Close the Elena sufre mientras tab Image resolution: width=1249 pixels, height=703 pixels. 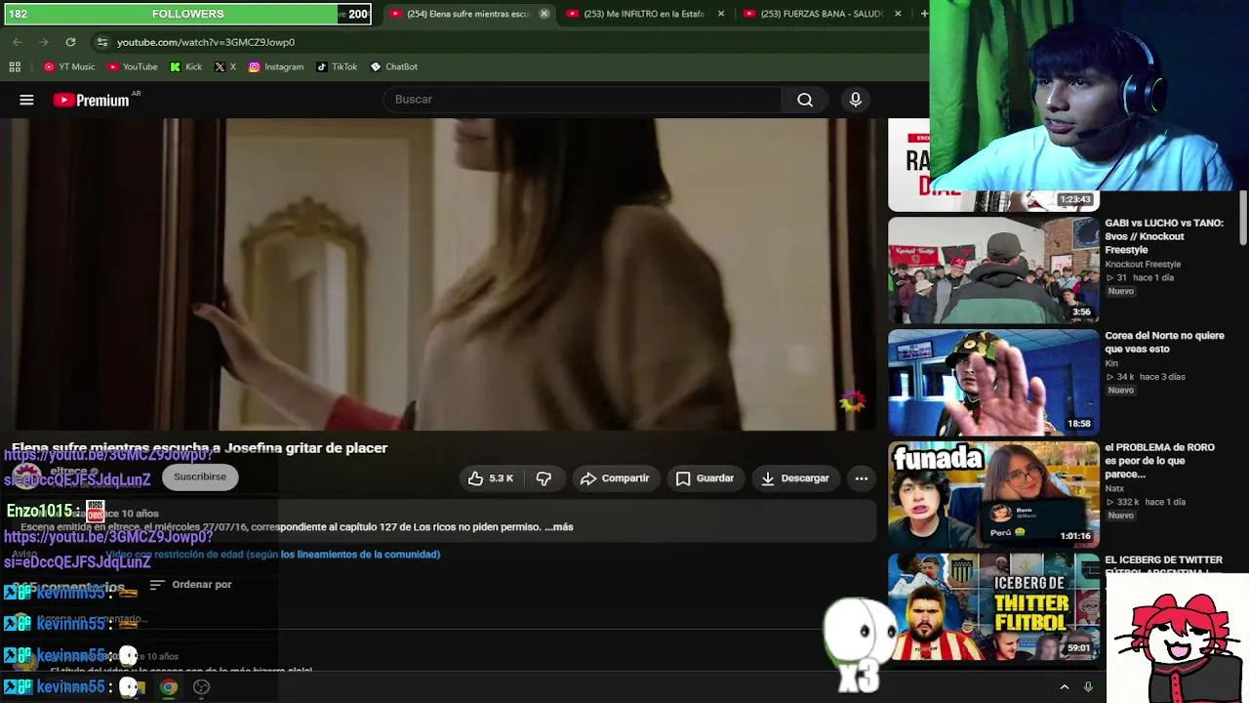coord(544,14)
